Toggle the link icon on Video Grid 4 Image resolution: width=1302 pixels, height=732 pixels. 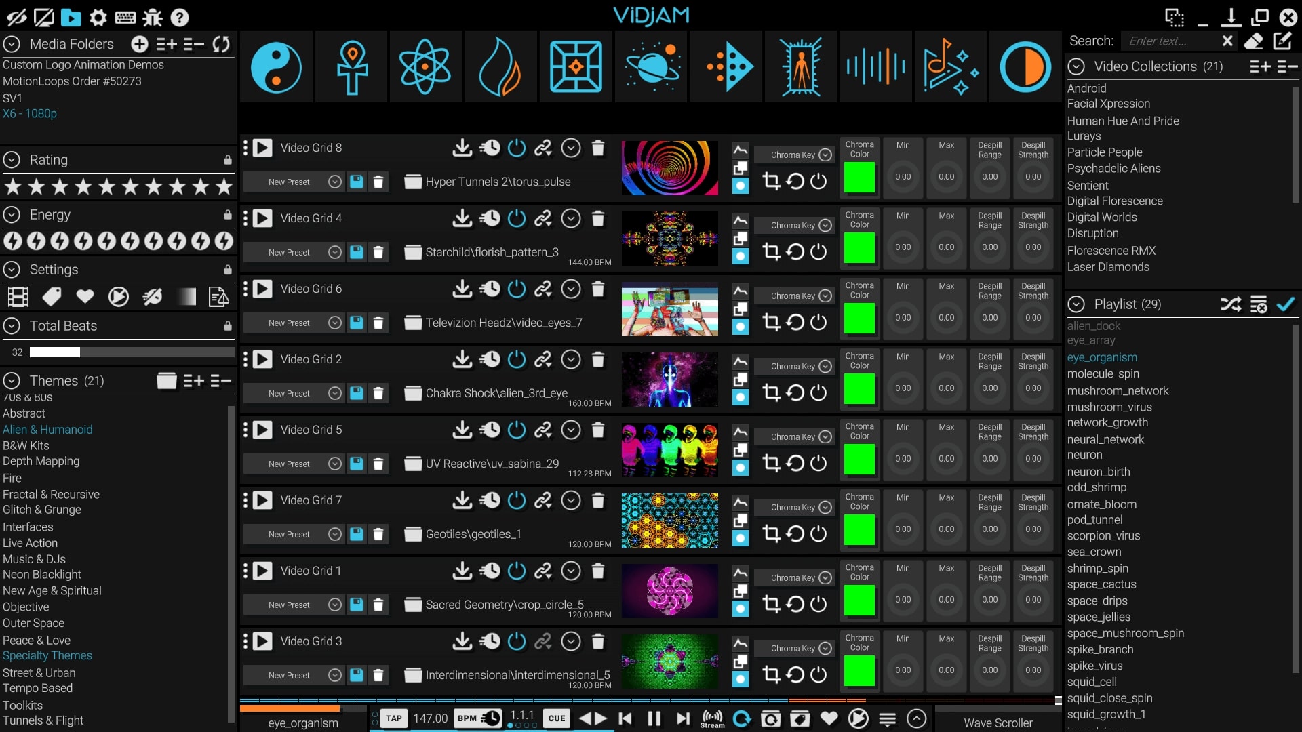click(x=543, y=218)
